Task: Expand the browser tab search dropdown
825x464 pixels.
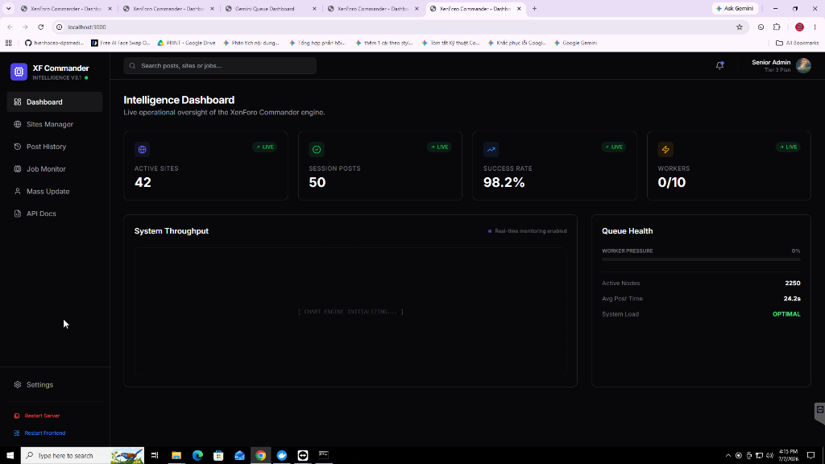Action: (x=8, y=9)
